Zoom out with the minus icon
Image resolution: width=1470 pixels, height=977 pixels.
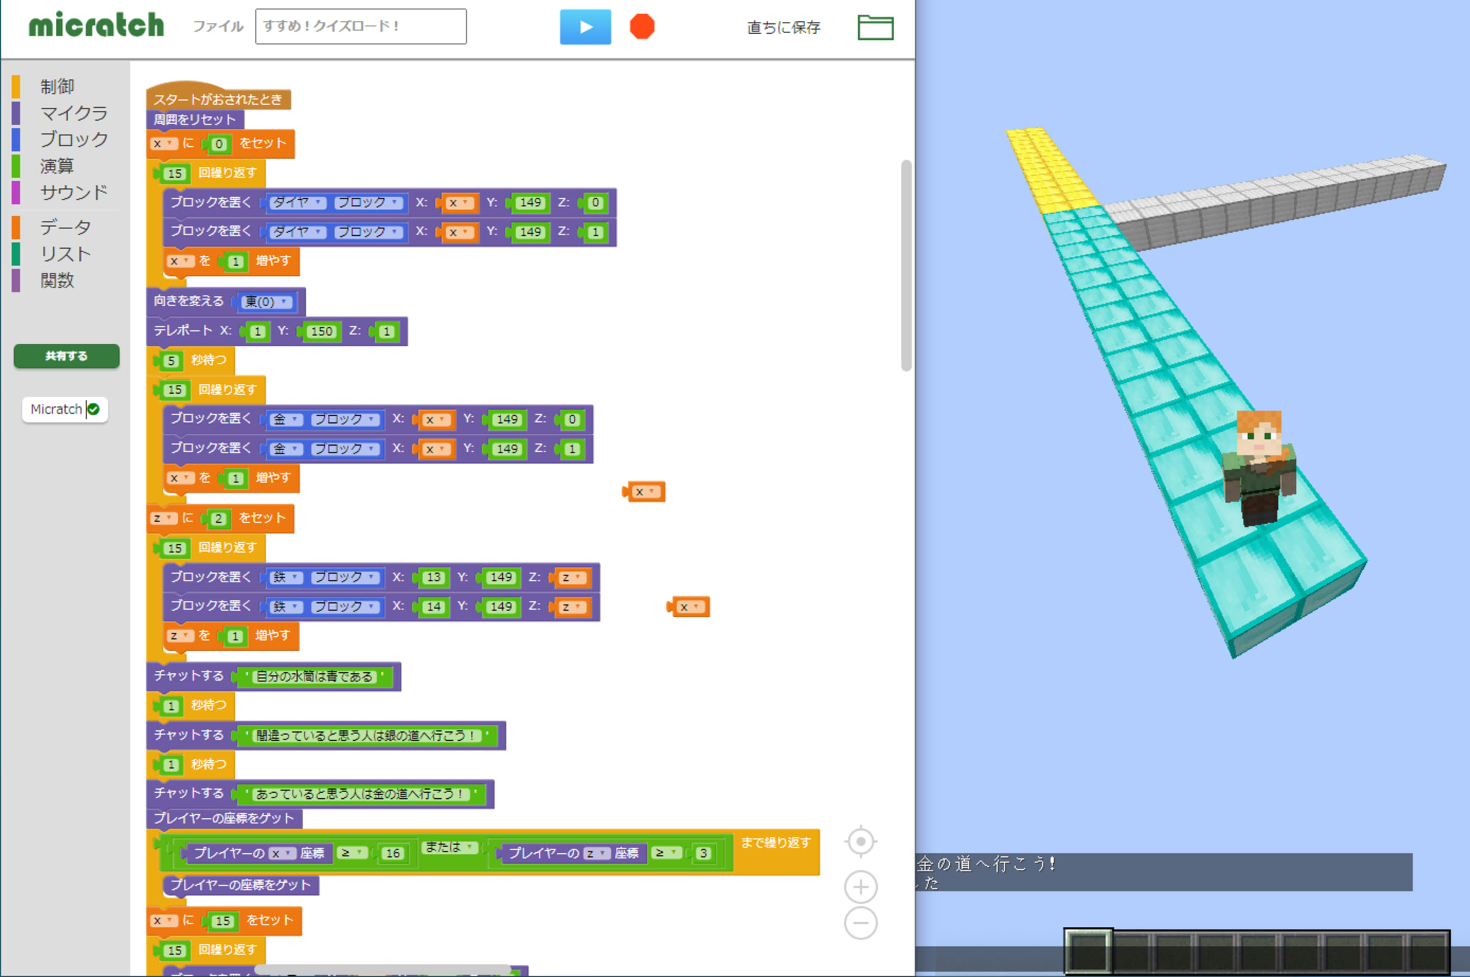tap(861, 923)
